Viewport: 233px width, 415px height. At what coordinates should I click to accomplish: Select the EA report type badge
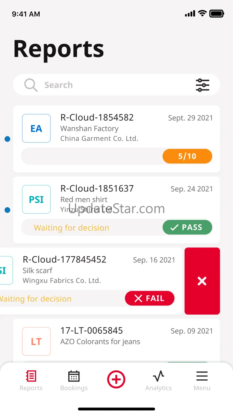coord(36,128)
